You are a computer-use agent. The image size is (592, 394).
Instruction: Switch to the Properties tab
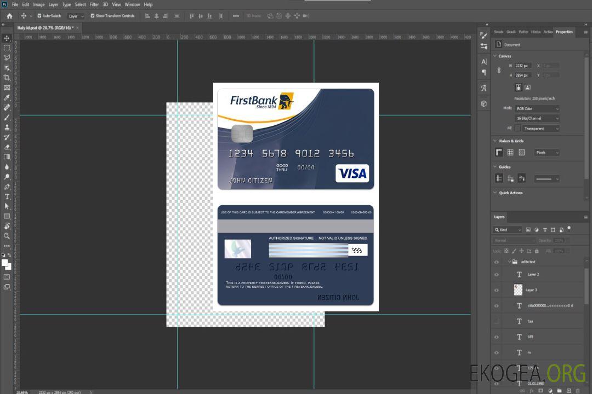(564, 32)
